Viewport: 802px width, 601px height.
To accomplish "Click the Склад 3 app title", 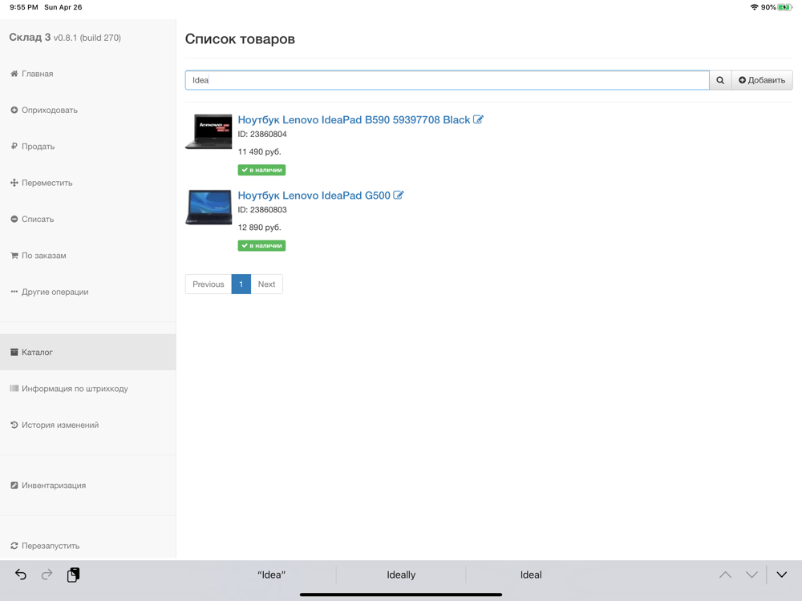I will [x=30, y=38].
